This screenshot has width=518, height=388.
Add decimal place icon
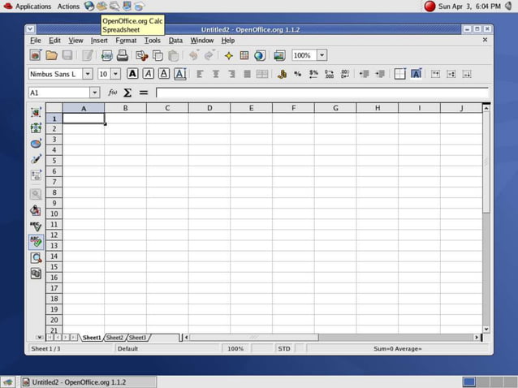click(330, 74)
